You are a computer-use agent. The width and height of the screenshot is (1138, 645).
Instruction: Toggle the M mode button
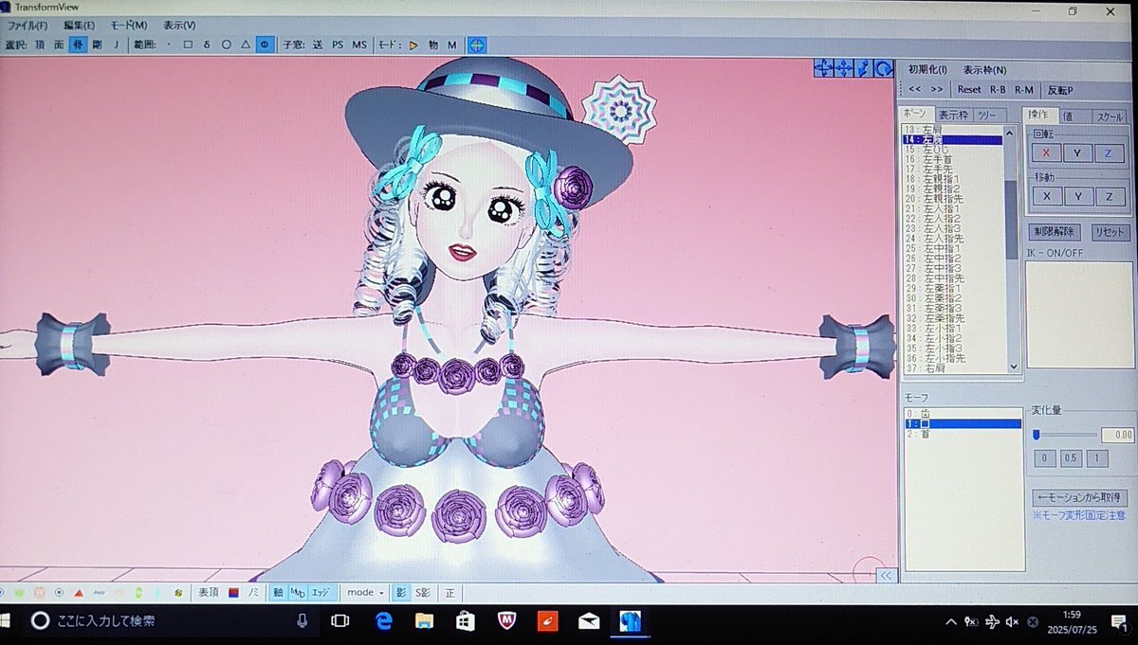click(451, 45)
